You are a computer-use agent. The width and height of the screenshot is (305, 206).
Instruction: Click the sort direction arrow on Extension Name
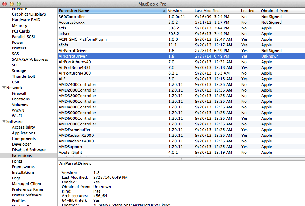tap(164, 11)
